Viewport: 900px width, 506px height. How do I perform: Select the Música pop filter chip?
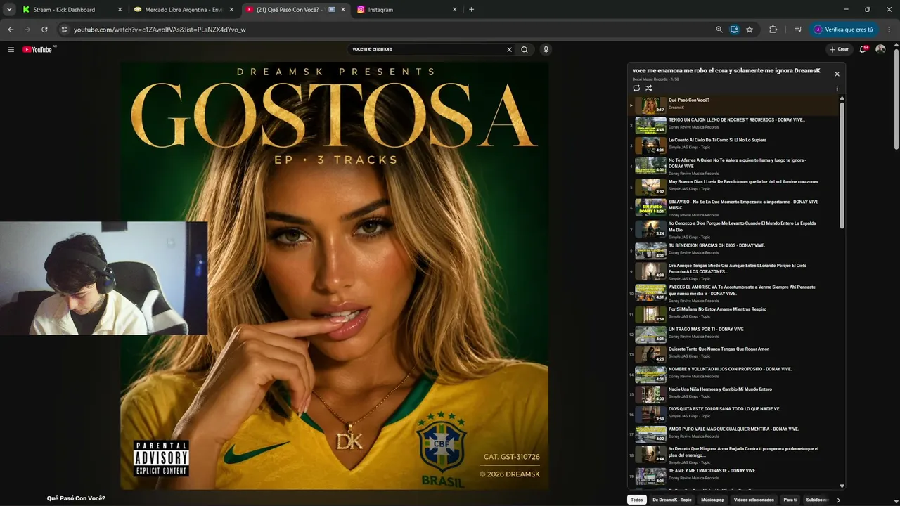pyautogui.click(x=713, y=500)
